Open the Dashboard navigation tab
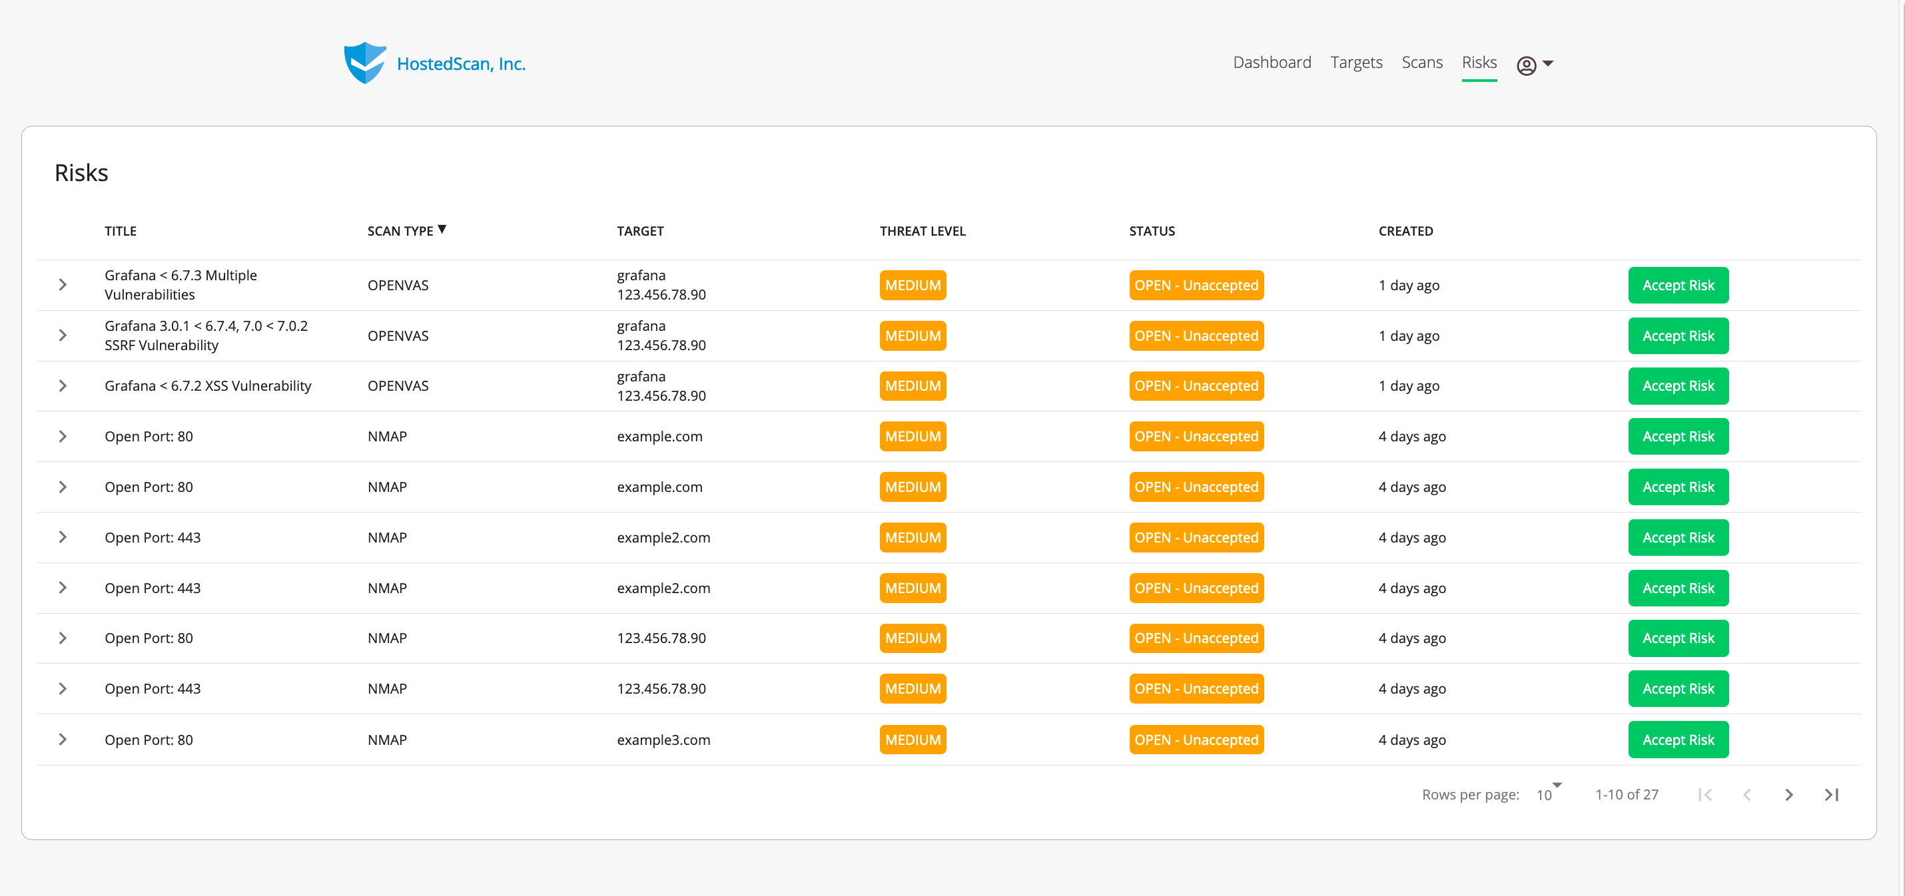 click(1272, 63)
